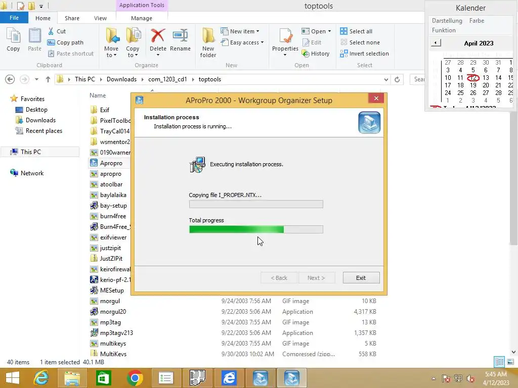Click the Paste icon in the ribbon

tap(34, 39)
